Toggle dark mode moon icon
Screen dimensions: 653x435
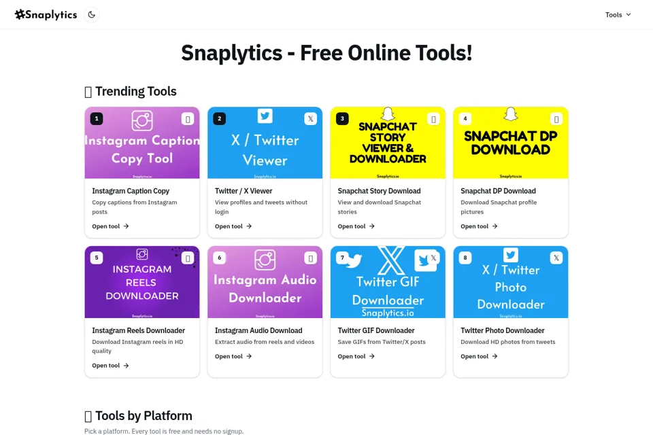pyautogui.click(x=92, y=14)
